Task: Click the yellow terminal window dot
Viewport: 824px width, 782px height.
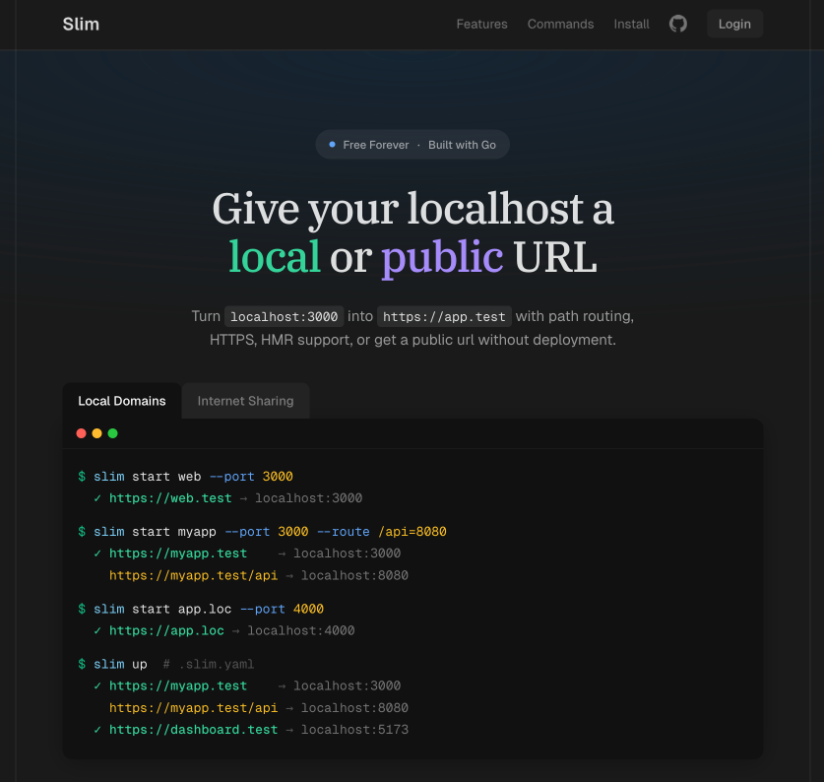Action: coord(96,433)
